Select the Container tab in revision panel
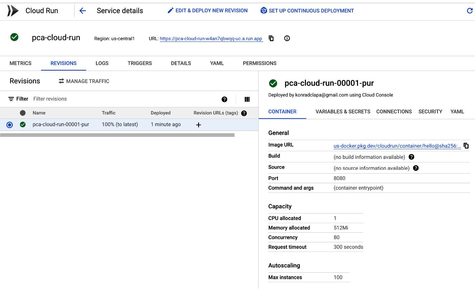The width and height of the screenshot is (475, 291). 282,112
